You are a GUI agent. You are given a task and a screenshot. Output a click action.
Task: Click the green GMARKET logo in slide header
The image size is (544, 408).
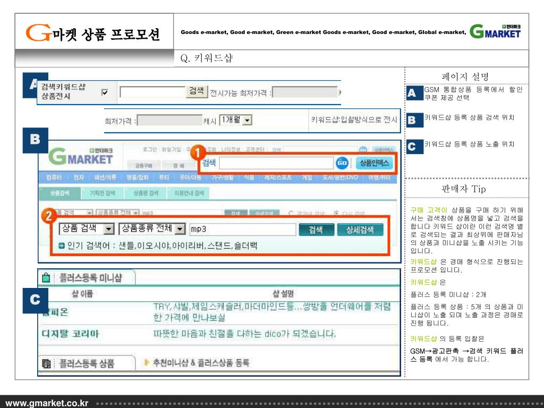point(496,31)
